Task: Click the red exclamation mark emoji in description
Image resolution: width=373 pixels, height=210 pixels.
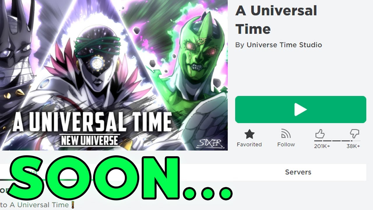Action: [72, 205]
